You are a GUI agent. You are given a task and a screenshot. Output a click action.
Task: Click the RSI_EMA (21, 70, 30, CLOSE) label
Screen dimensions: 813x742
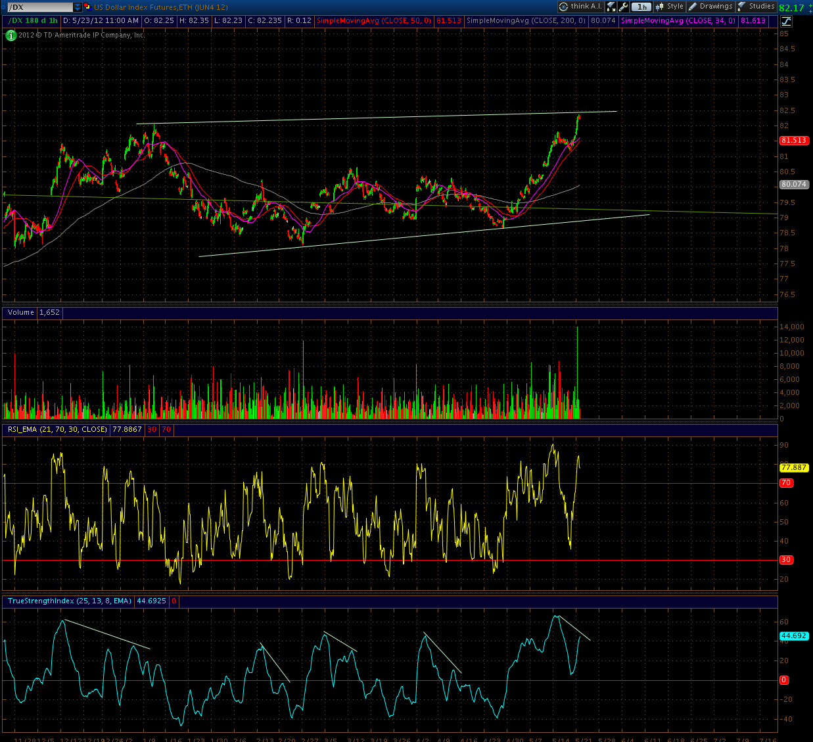57,429
